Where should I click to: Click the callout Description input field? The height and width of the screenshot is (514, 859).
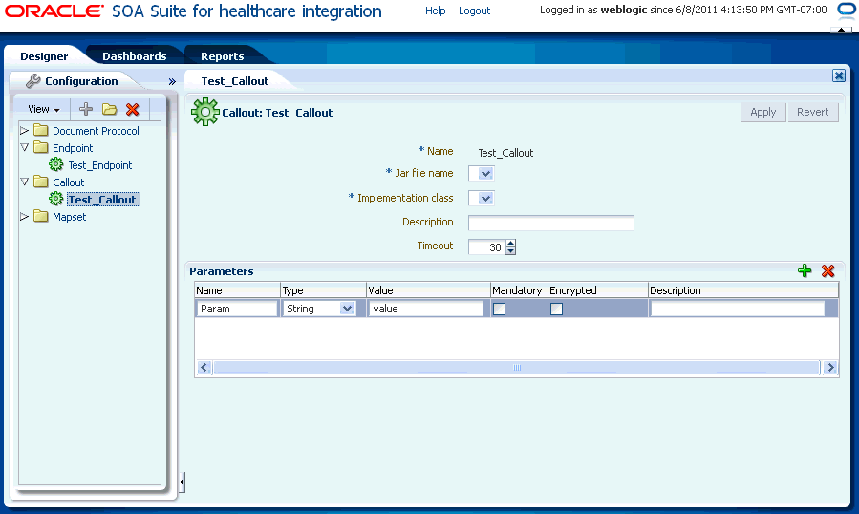tap(551, 223)
